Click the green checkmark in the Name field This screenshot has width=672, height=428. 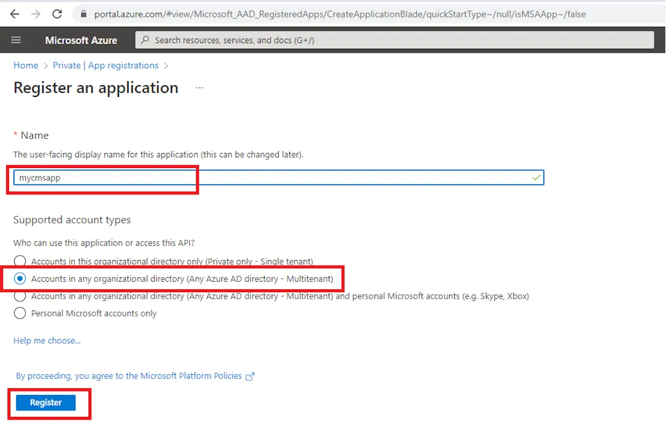(x=536, y=178)
